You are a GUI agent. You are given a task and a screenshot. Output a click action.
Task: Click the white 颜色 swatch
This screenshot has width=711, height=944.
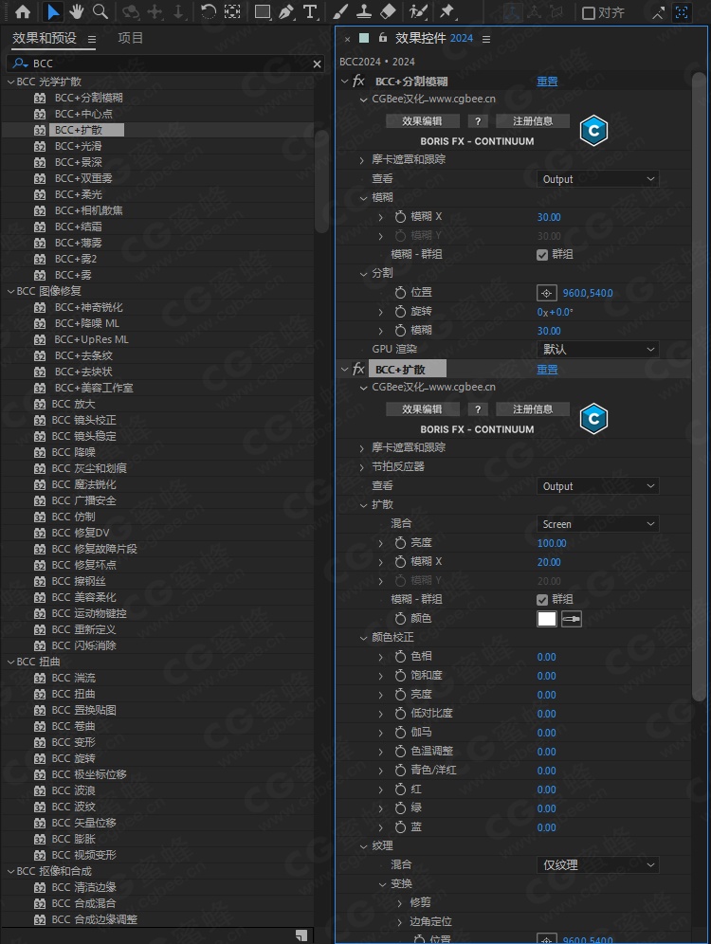547,619
